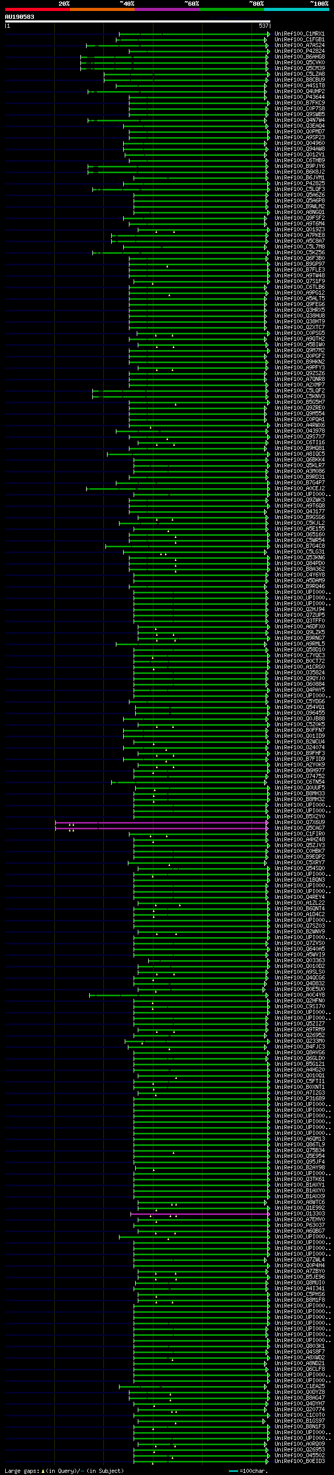334x1475 pixels.
Task: Select hit UniRef100_C1BQN3
Action: (x=299, y=880)
